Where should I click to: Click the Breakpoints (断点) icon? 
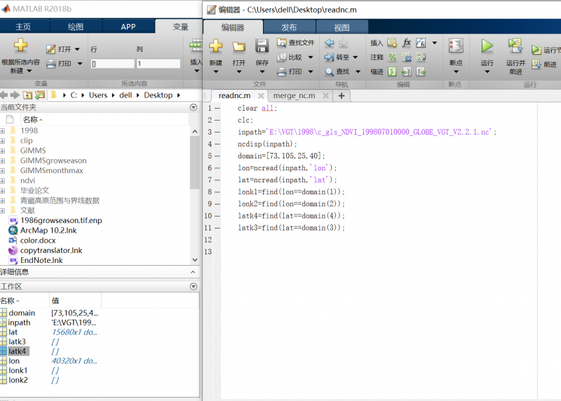point(456,47)
